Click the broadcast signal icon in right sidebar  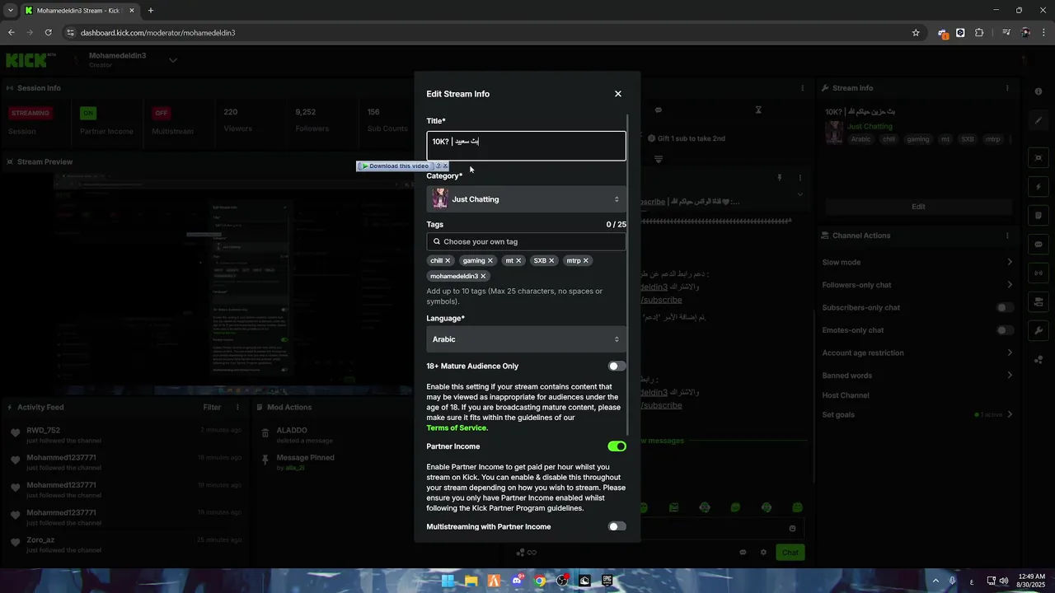[1039, 273]
